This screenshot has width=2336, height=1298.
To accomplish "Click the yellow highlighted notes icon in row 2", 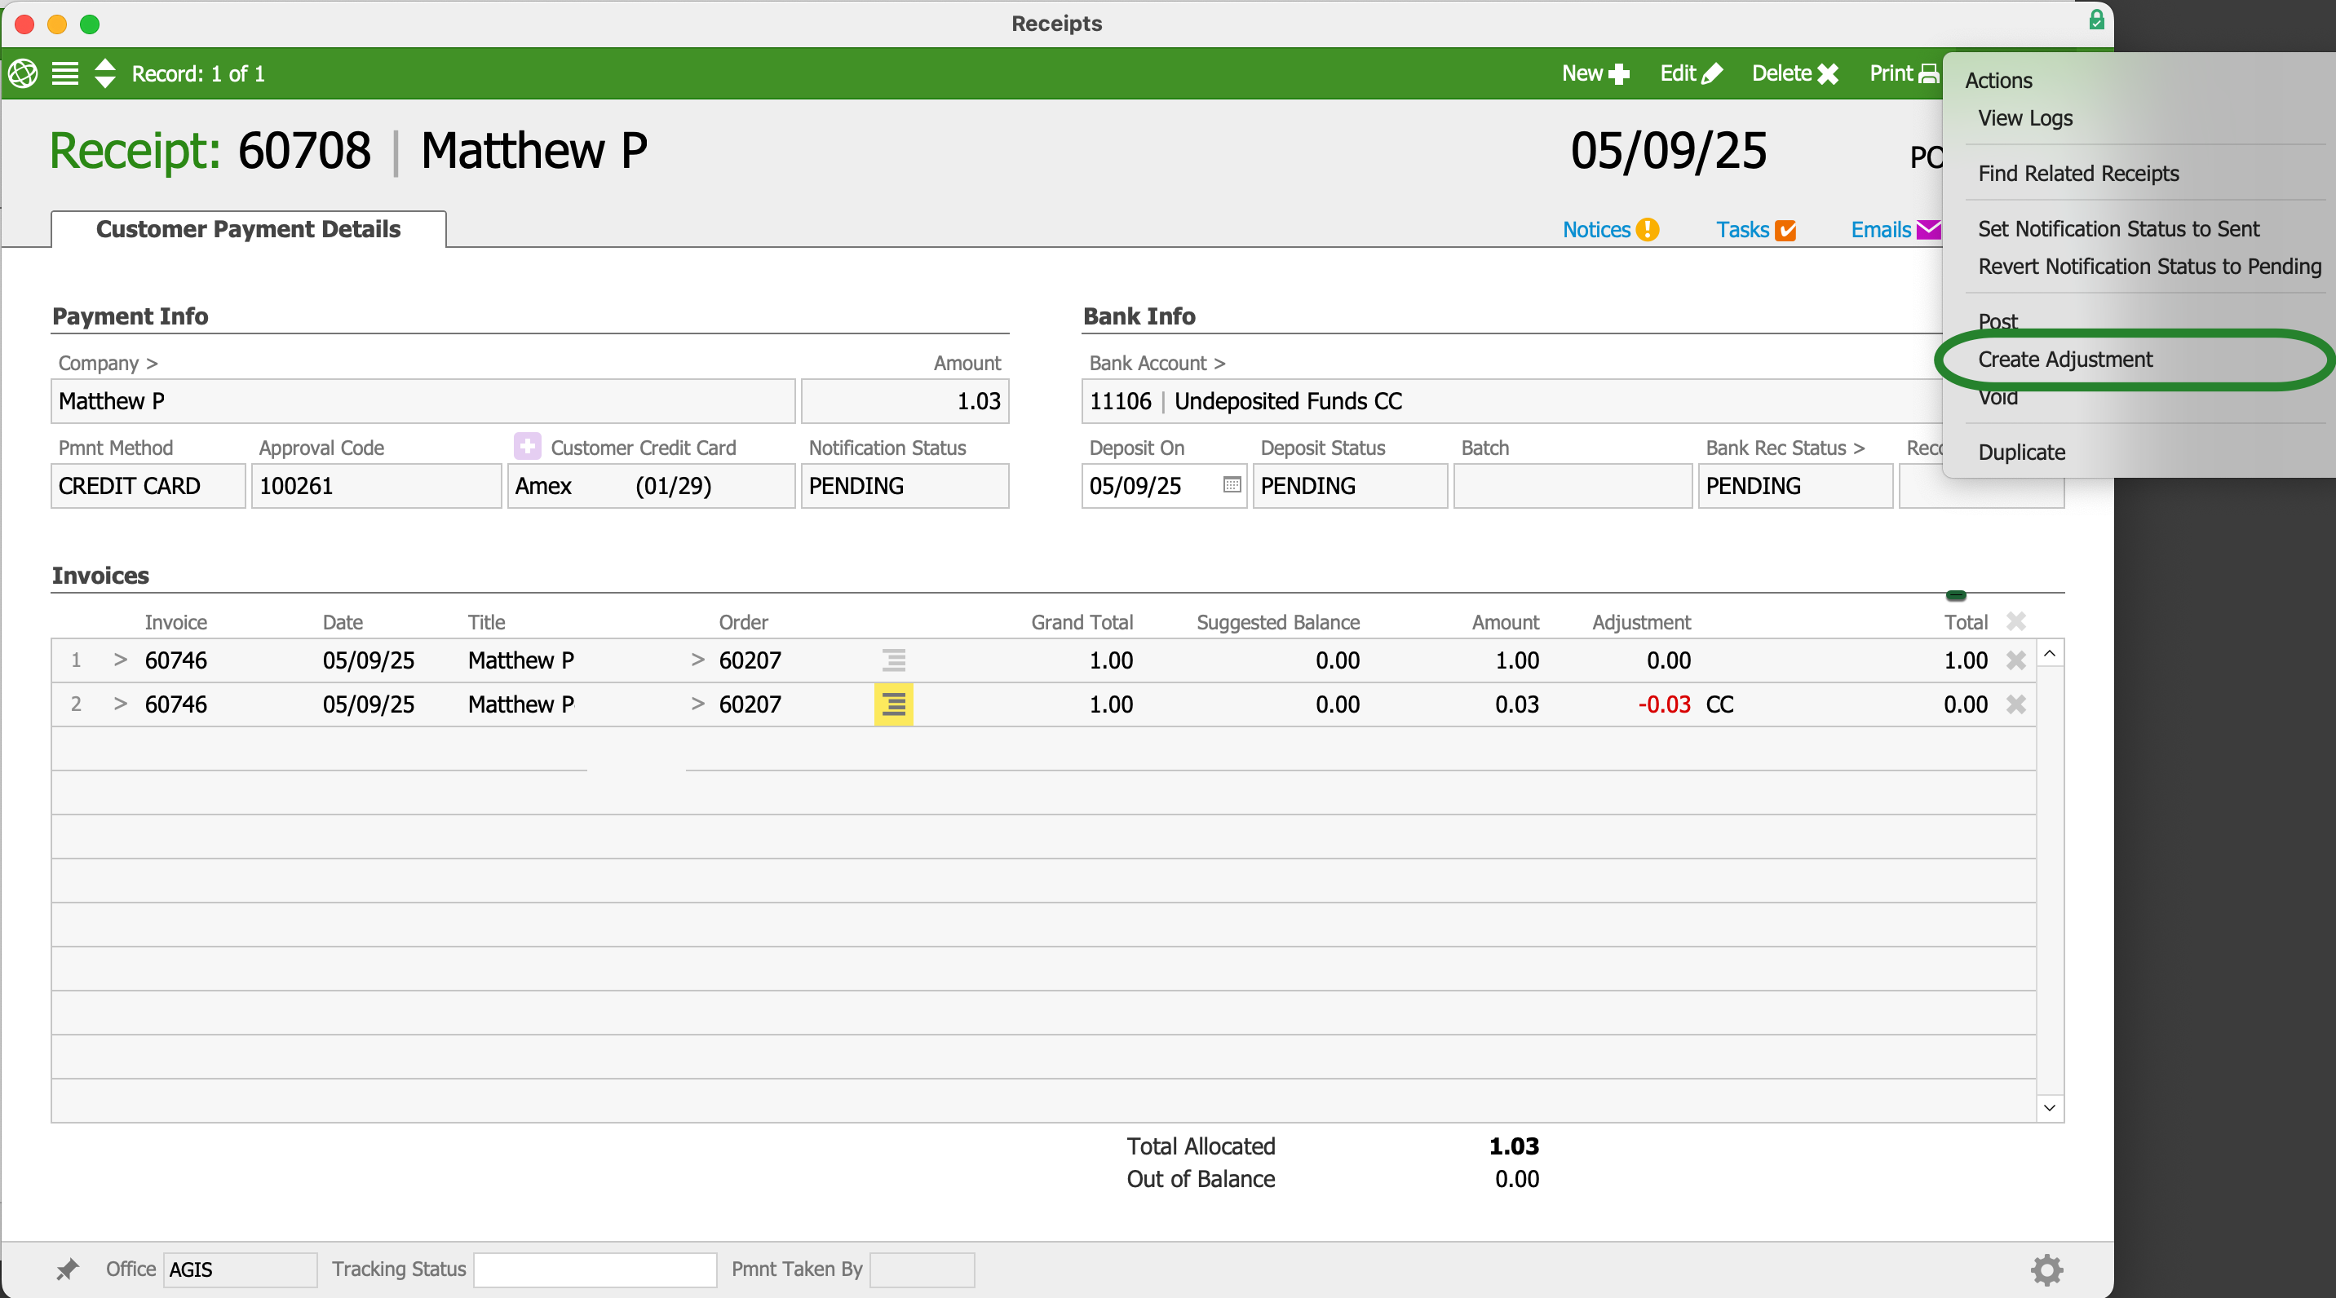I will [893, 704].
